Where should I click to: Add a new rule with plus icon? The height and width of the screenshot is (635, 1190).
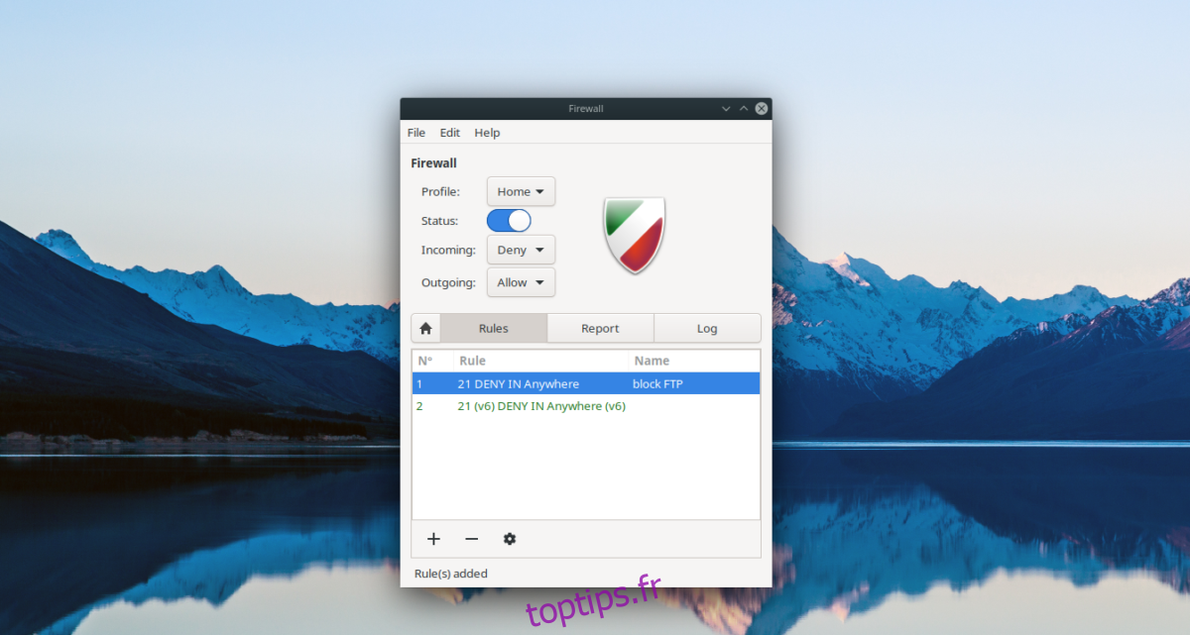[x=433, y=539]
